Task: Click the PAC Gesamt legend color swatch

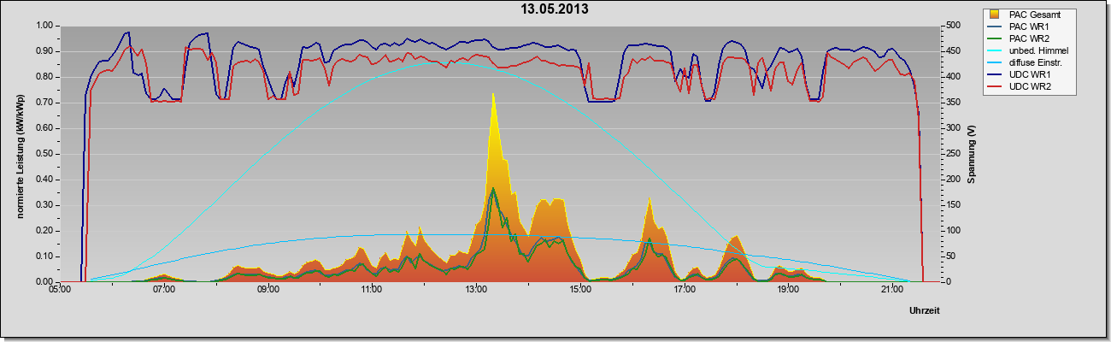Action: tap(996, 15)
